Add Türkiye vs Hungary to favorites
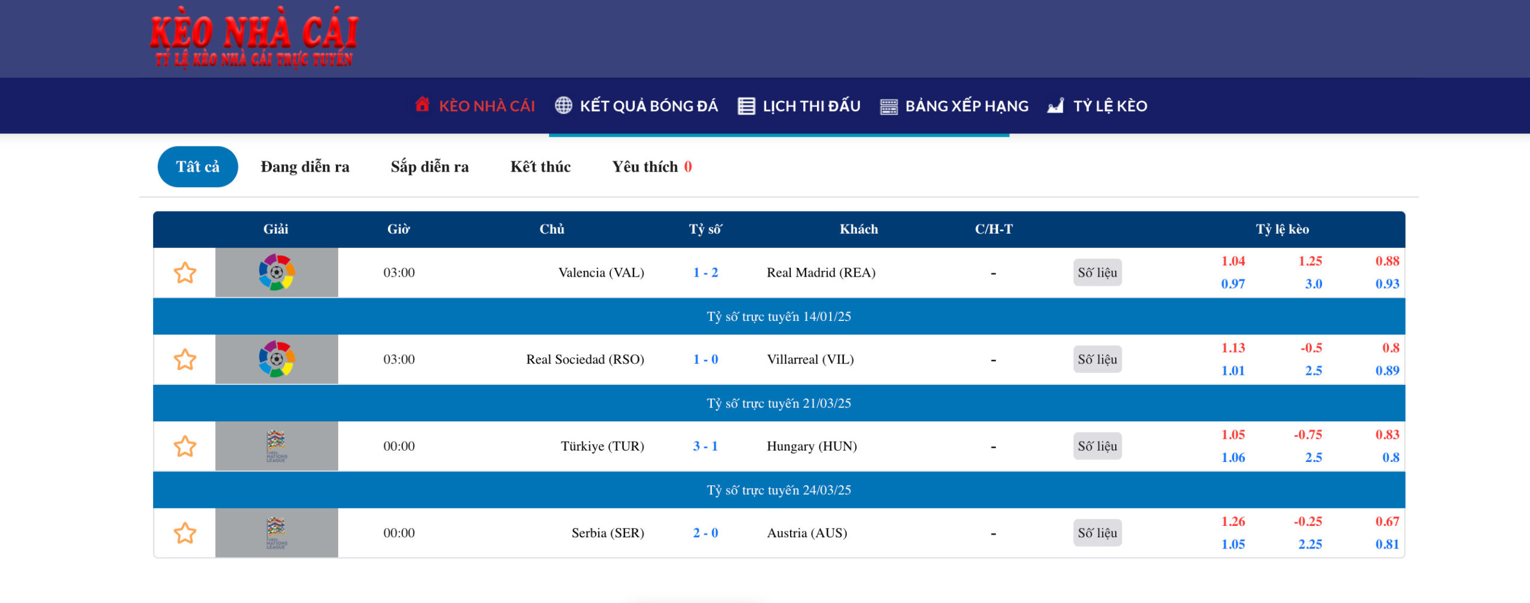The image size is (1530, 603). tap(185, 446)
